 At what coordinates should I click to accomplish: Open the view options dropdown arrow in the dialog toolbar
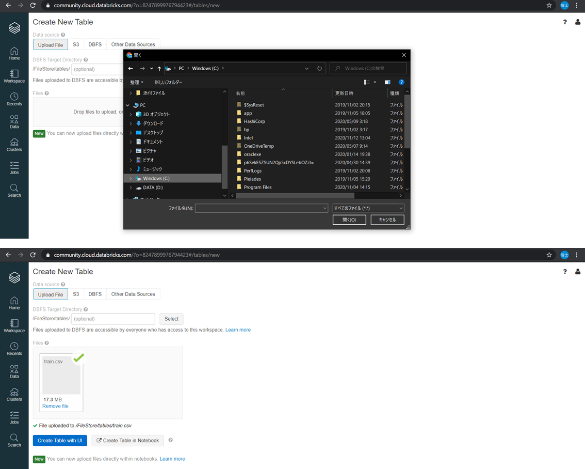coord(375,82)
